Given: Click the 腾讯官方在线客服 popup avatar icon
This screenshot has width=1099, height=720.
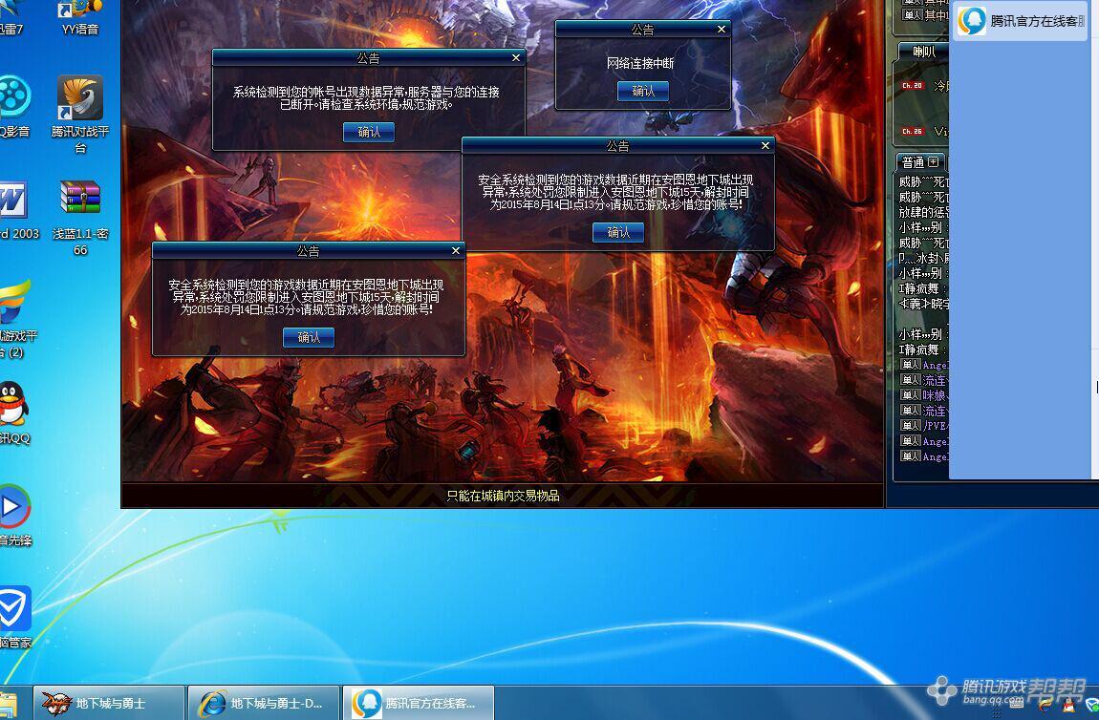Looking at the screenshot, I should 972,21.
